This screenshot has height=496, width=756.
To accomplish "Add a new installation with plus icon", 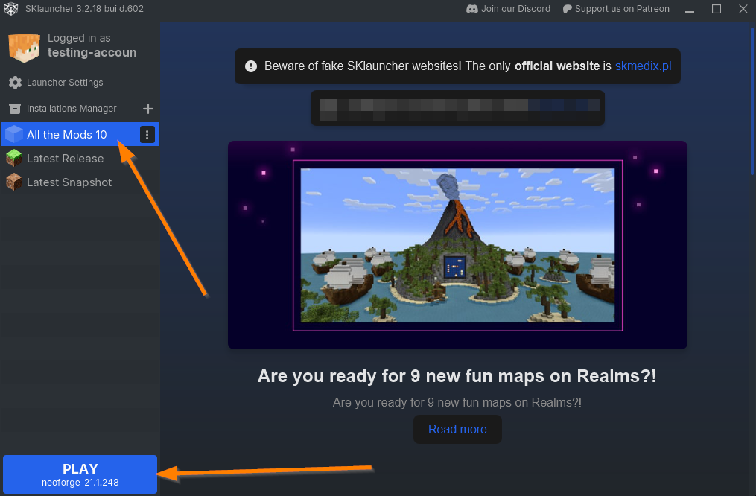I will tap(148, 109).
